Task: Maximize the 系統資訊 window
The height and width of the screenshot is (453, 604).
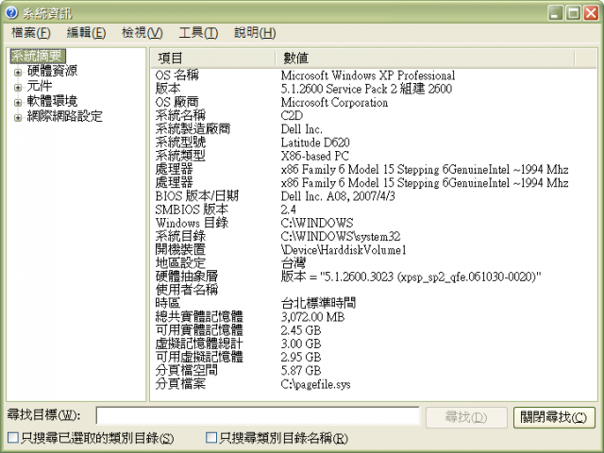Action: click(573, 13)
